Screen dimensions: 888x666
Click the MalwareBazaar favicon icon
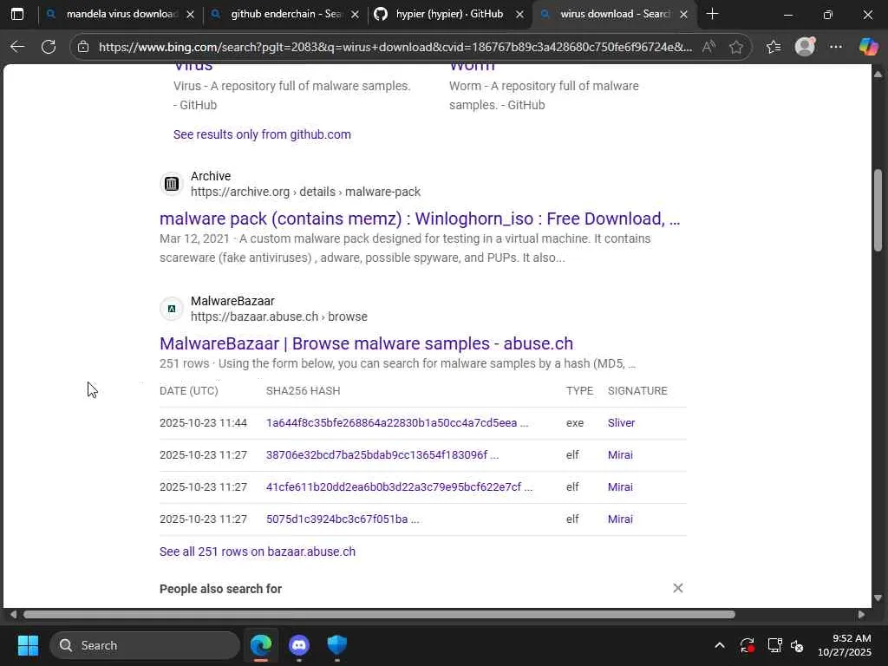point(172,309)
